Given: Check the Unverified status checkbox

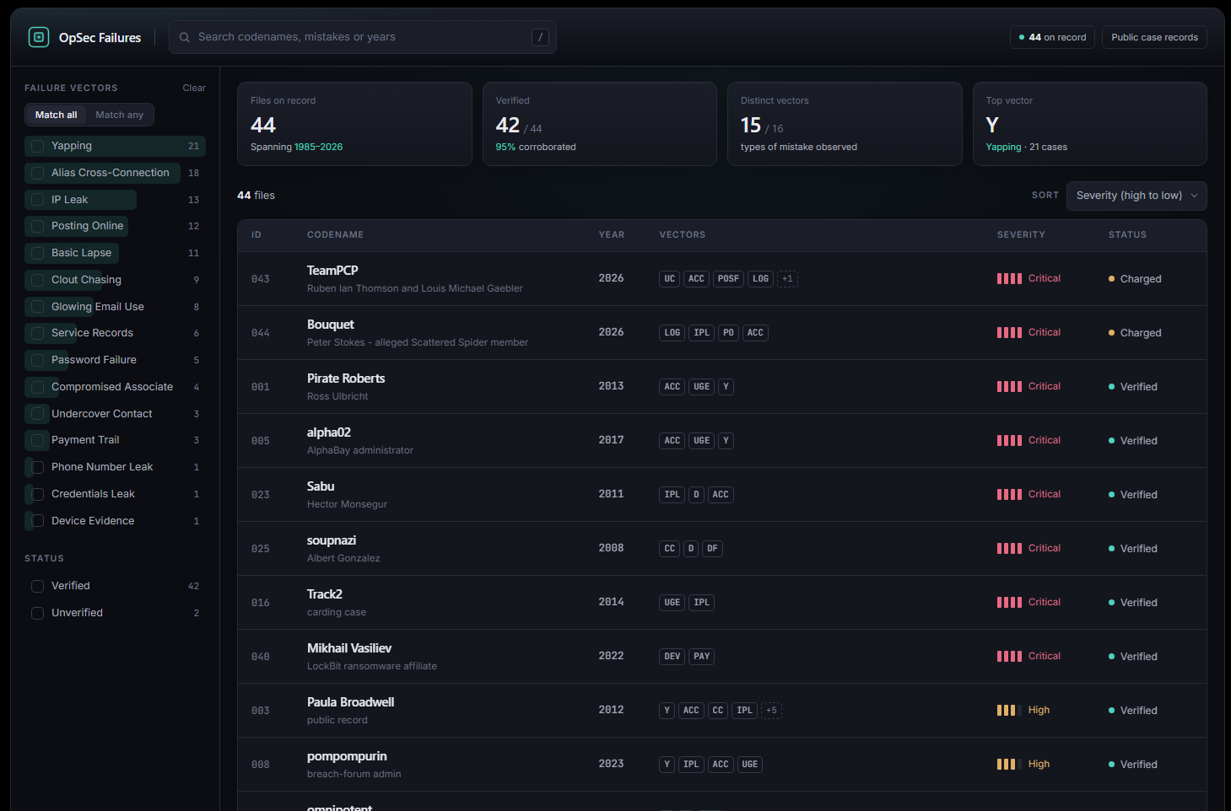Looking at the screenshot, I should [38, 614].
